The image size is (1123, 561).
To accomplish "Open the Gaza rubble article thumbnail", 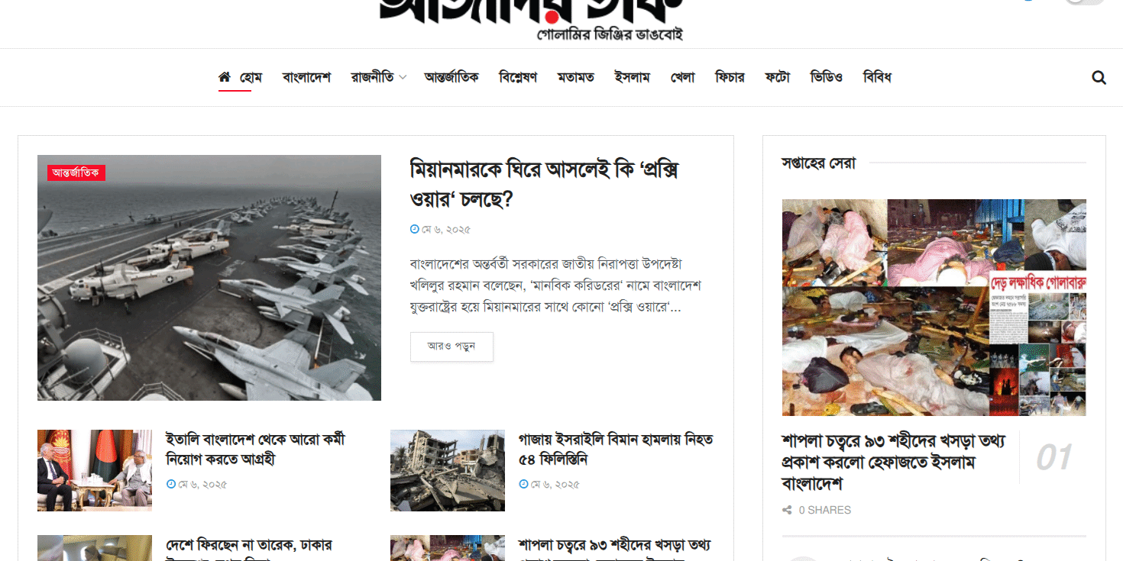I will 448,470.
